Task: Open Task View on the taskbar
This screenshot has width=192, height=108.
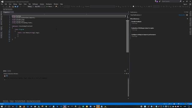Action: coord(9,106)
